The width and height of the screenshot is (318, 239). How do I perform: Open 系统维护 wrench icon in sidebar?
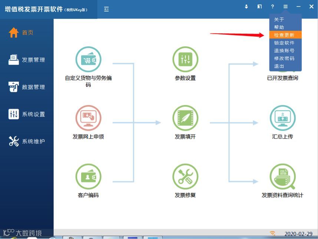tap(14, 141)
